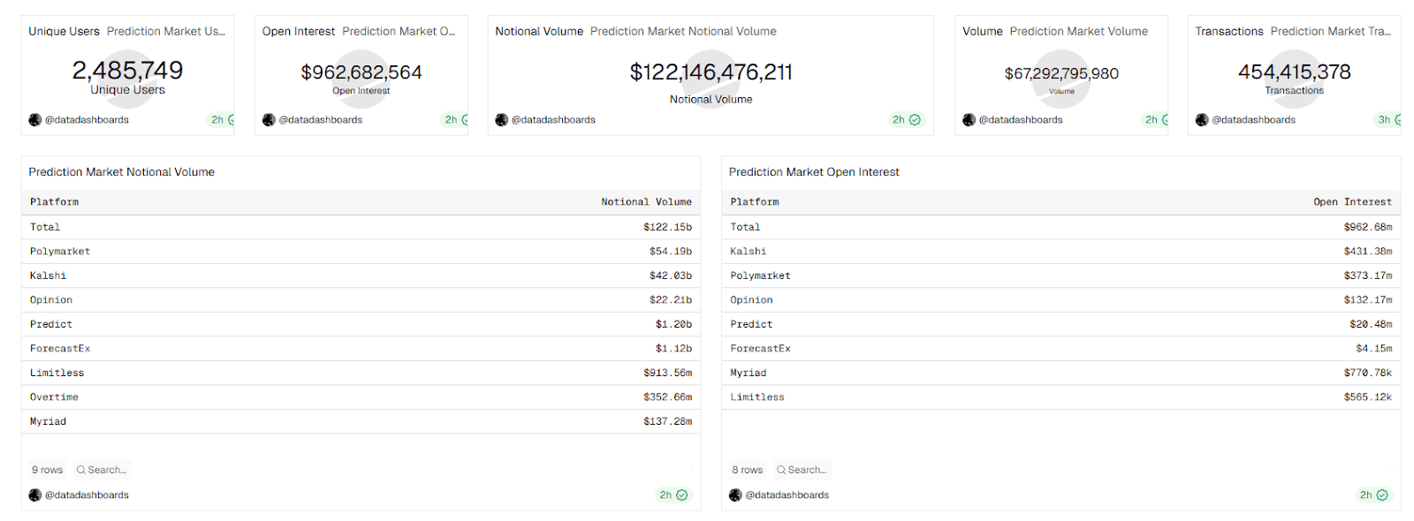
Task: Select the 2,485,749 Unique Users value
Action: pos(127,70)
